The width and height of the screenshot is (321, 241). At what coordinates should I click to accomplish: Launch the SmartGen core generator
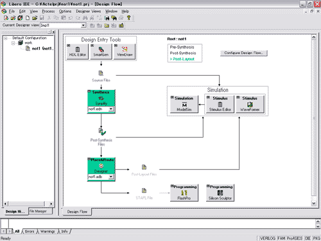(101, 51)
